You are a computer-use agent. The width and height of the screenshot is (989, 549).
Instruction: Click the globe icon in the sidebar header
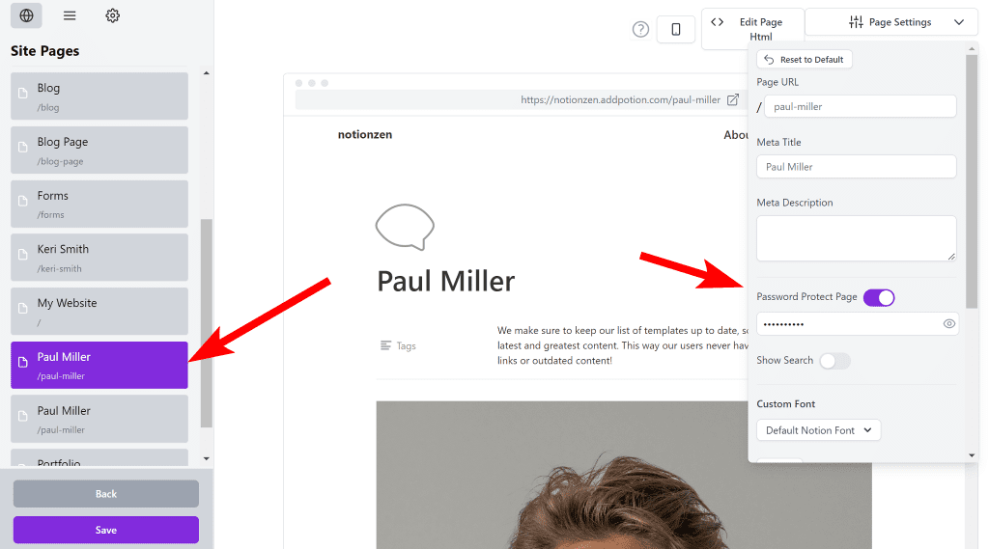[x=26, y=15]
